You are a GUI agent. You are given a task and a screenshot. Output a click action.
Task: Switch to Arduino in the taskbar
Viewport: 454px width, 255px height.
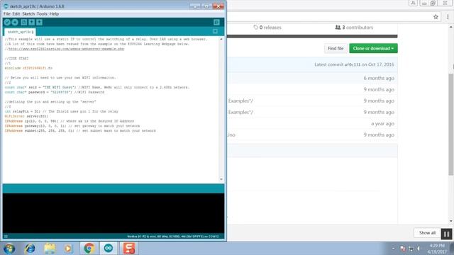coord(109,249)
